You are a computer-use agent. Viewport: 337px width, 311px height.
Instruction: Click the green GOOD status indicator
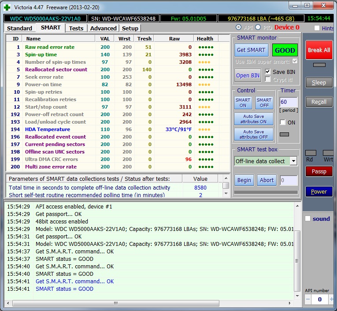(285, 50)
